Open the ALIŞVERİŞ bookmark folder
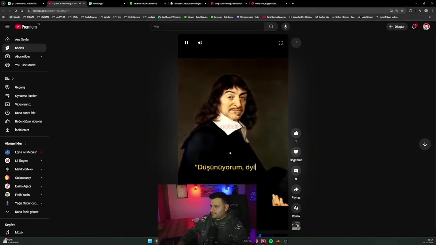Viewport: 436px width, 245px height. (x=59, y=17)
